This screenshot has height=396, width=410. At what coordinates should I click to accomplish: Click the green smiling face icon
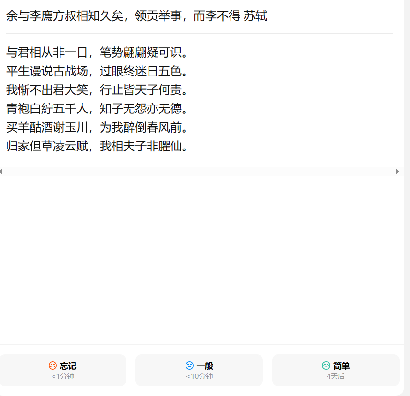(326, 366)
